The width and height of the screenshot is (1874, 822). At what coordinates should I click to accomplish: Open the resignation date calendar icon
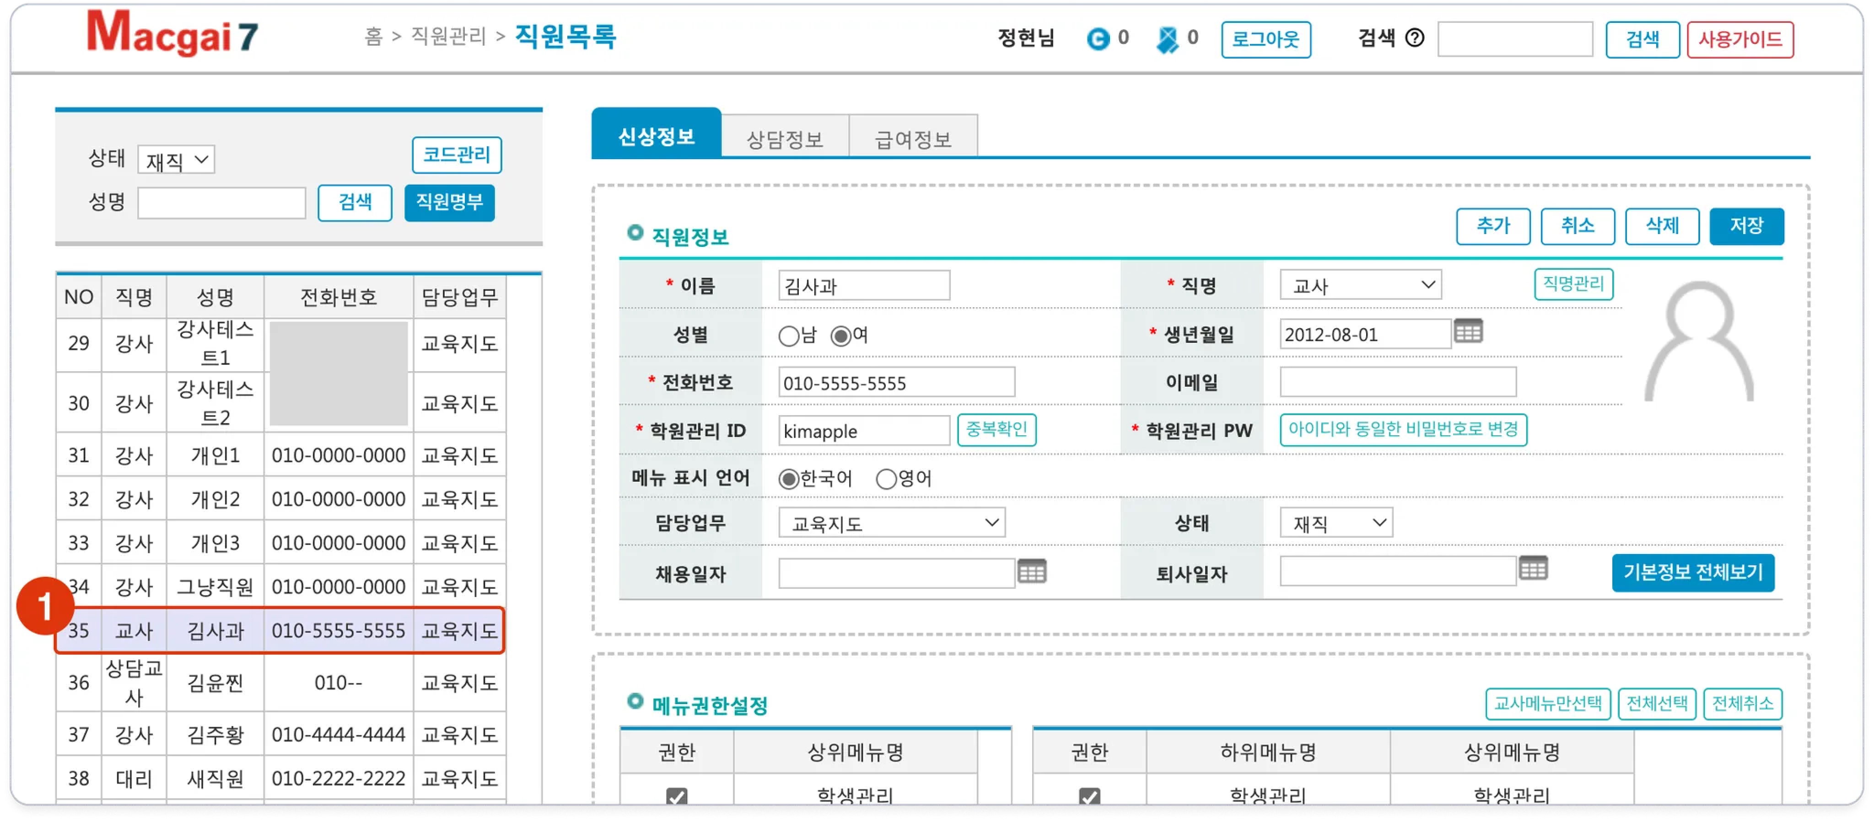[x=1533, y=568]
